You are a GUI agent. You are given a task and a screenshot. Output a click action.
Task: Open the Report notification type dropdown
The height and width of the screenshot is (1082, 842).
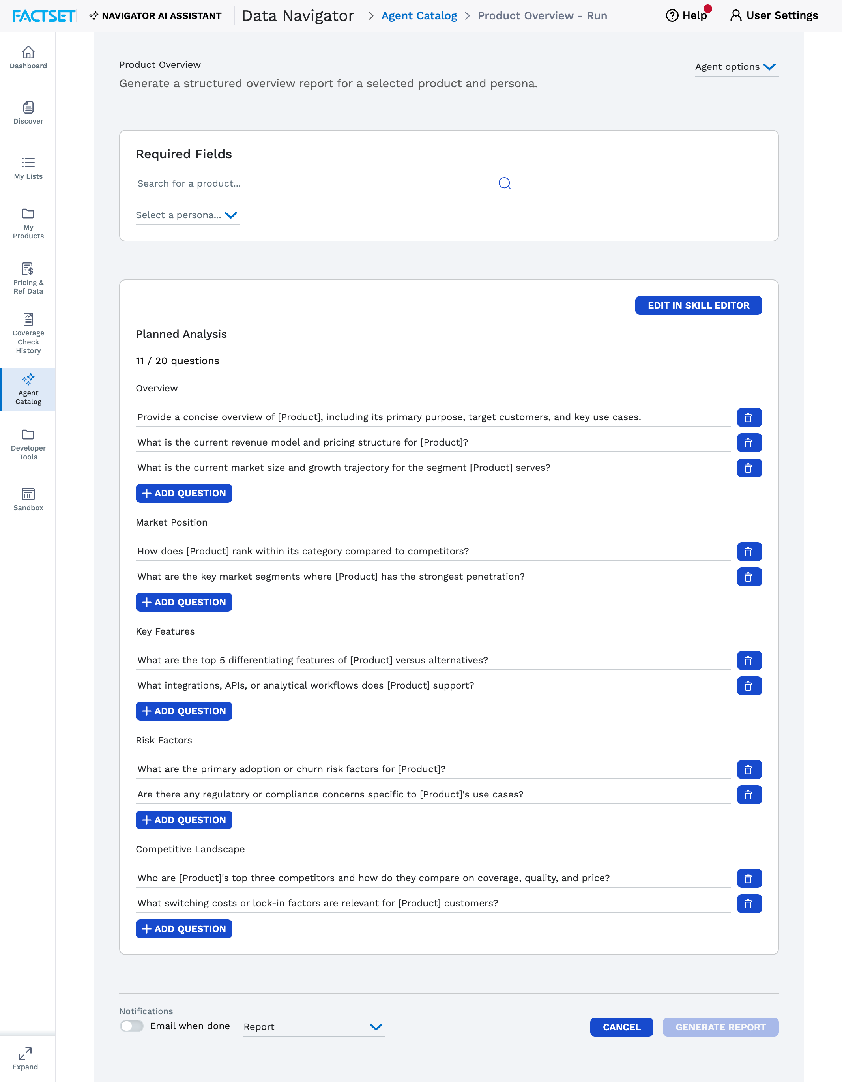pyautogui.click(x=314, y=1027)
